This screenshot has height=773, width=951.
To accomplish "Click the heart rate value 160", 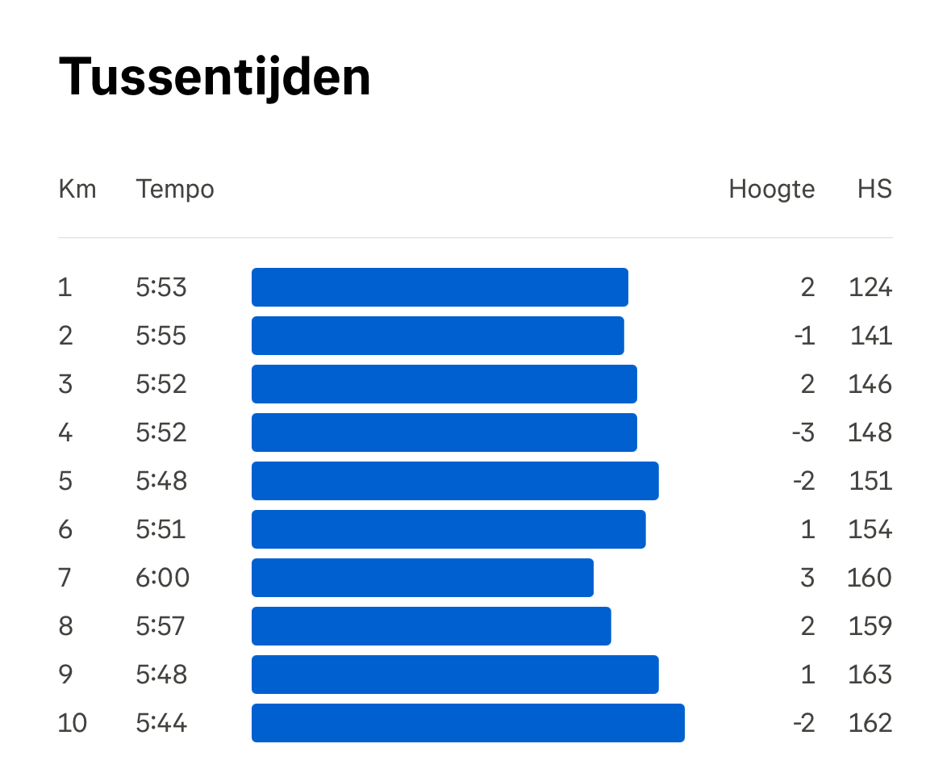I will 869,578.
